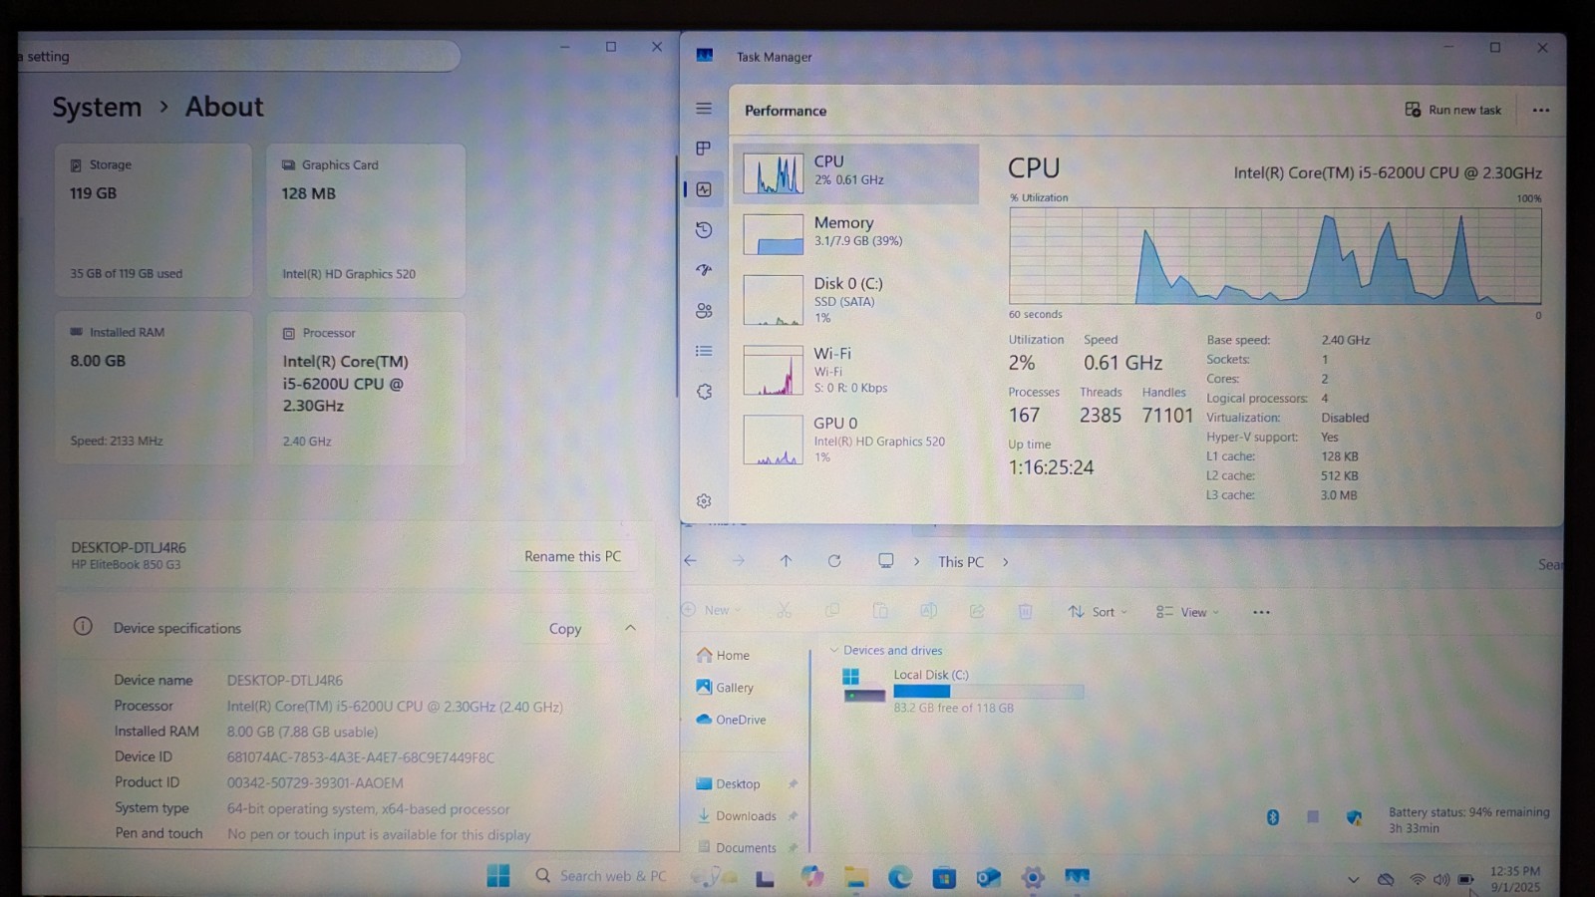Open Processes page icon in Task Manager
Viewport: 1595px width, 897px height.
click(x=704, y=149)
